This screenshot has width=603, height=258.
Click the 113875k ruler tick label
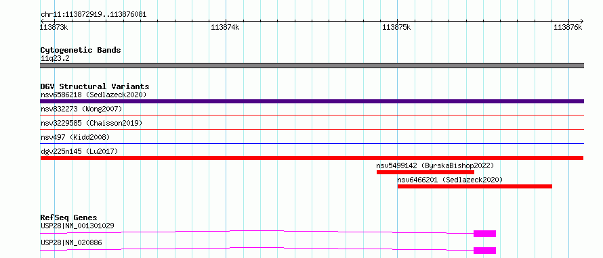(396, 27)
